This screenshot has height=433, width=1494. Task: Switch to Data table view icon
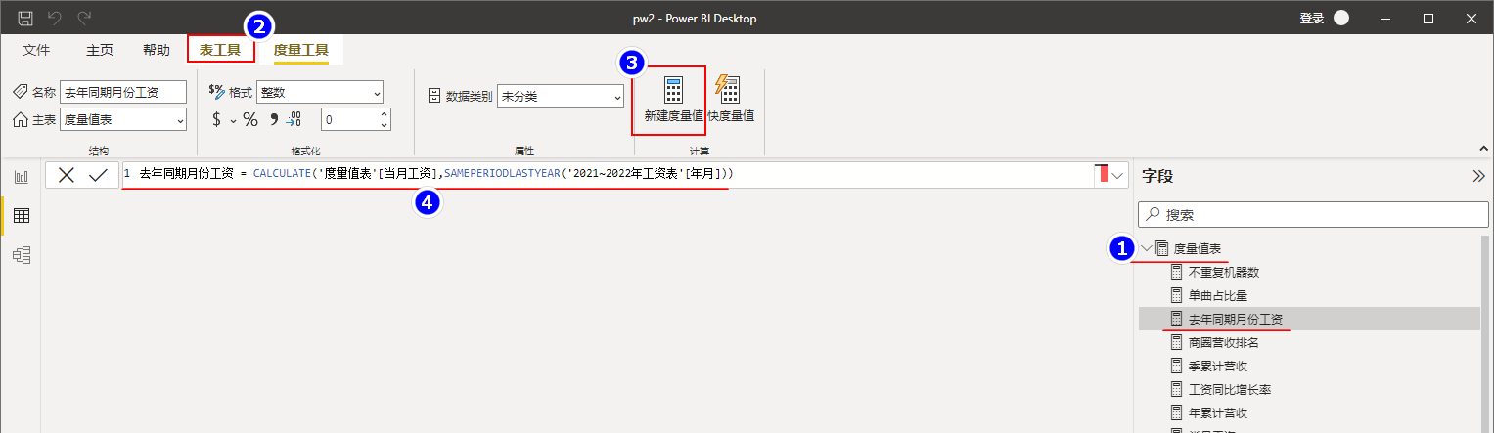click(21, 216)
